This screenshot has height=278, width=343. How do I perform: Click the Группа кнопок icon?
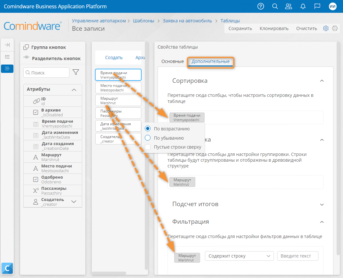tap(26, 47)
